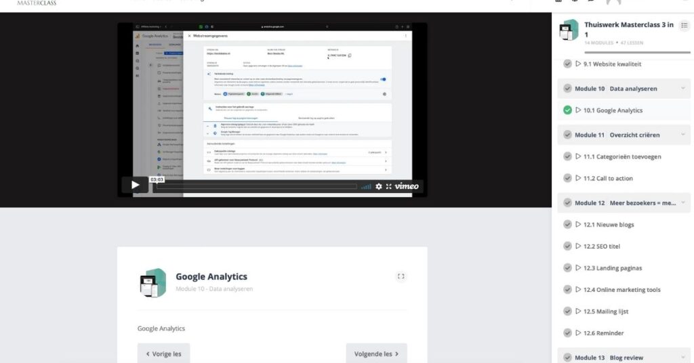Click the lesson thumbnail beside Google Analytics title

point(152,282)
